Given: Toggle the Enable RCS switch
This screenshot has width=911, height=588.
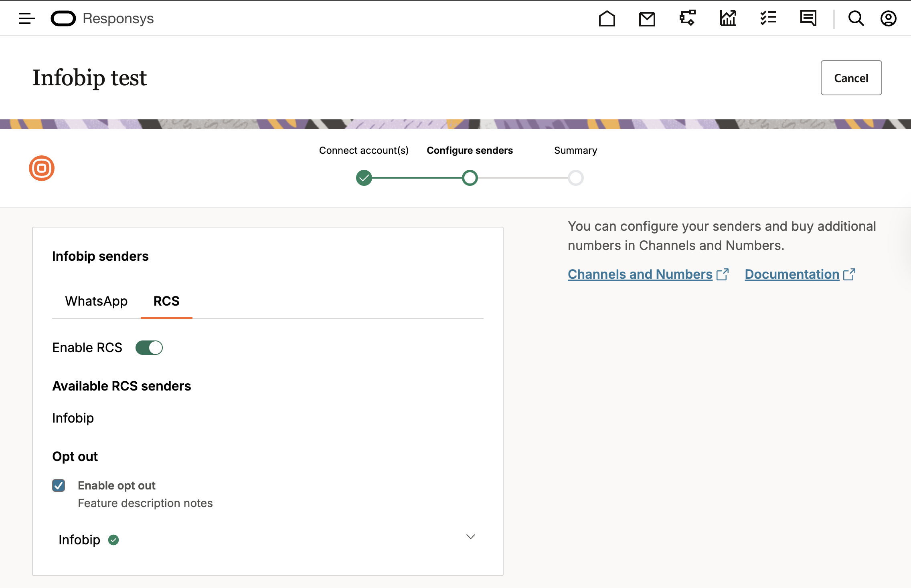Looking at the screenshot, I should point(149,348).
